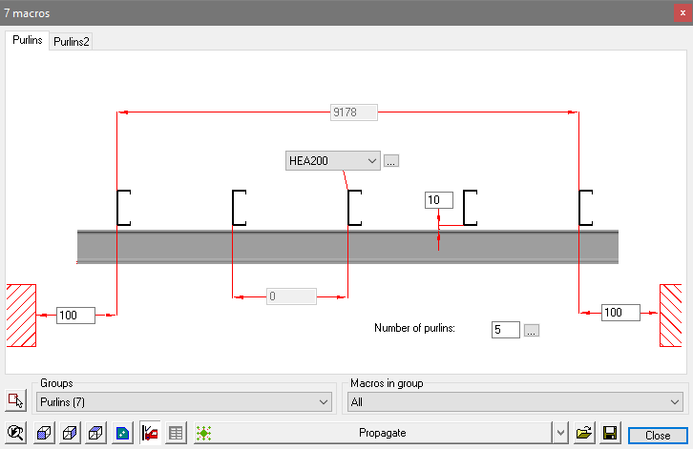Click the second 3D box view icon
693x449 pixels.
(70, 433)
